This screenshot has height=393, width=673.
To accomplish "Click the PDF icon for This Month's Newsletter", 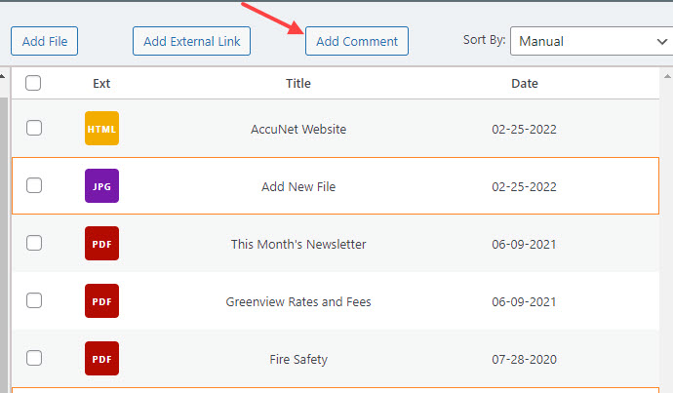I will pyautogui.click(x=101, y=243).
